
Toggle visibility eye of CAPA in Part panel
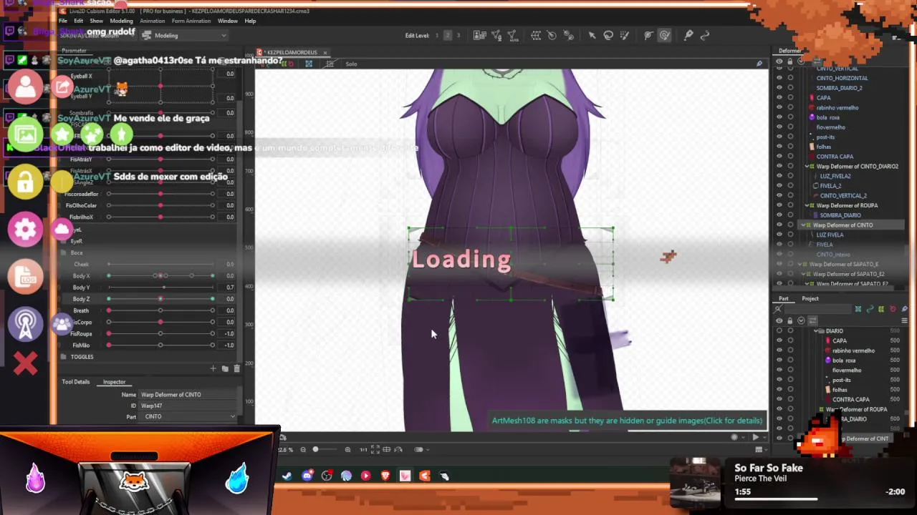[779, 340]
